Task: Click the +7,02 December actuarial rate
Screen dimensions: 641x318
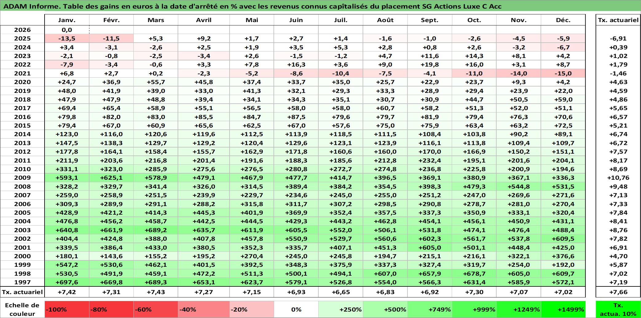Action: pyautogui.click(x=563, y=292)
